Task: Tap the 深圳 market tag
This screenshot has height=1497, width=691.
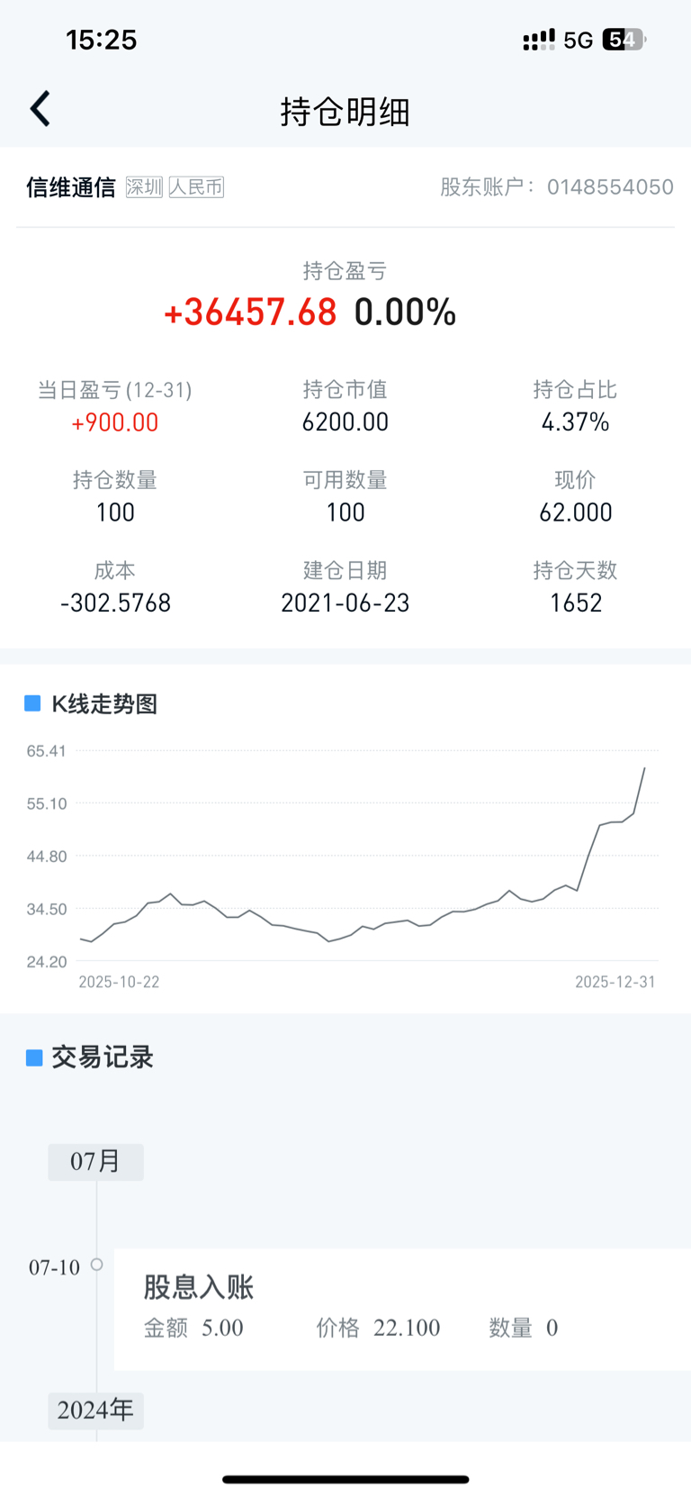Action: tap(144, 187)
